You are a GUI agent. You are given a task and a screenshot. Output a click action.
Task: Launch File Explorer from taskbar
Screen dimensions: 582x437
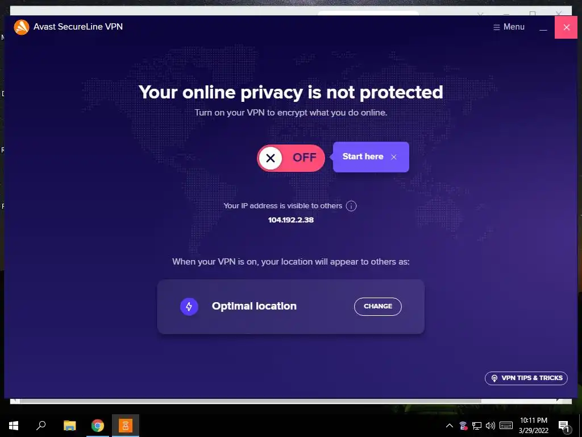point(69,426)
